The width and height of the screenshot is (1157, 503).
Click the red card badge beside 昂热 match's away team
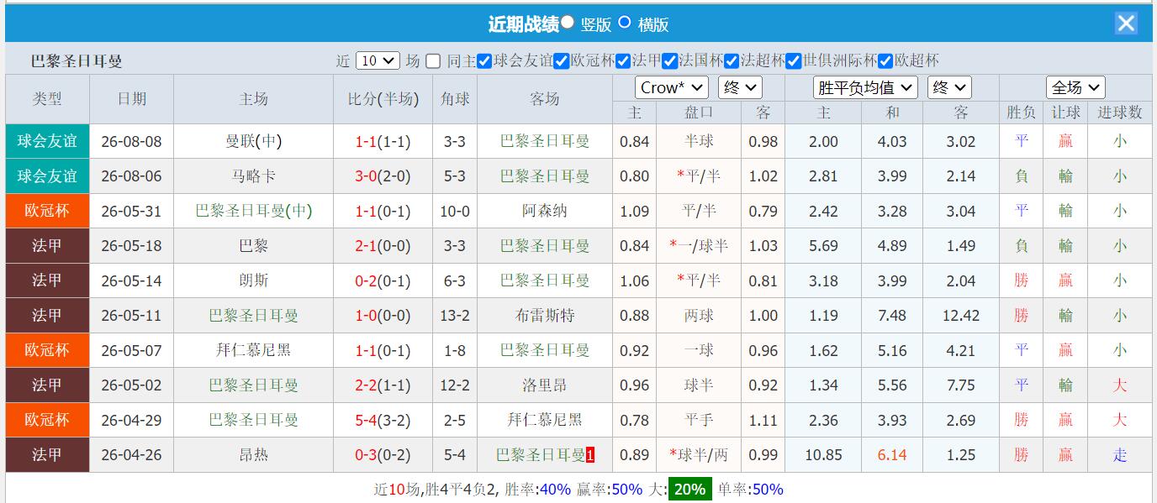coord(590,455)
